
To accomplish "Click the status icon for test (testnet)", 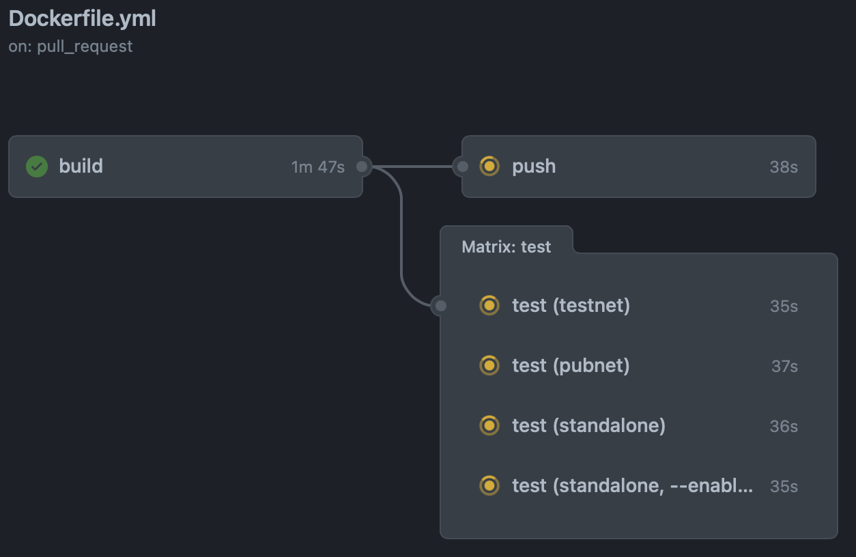I will 489,306.
